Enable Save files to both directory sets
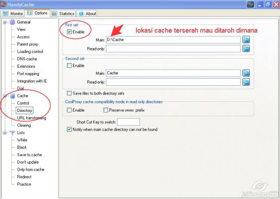Viewport: 280px width, 199px height. coord(69,93)
